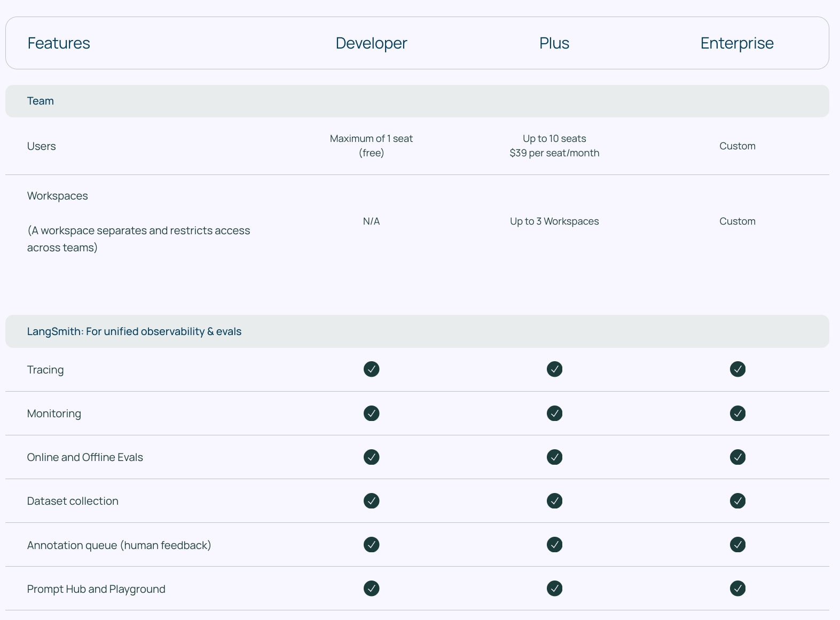Click Dataset collection checkmark under Plus
Screen dimensions: 840x620
pyautogui.click(x=554, y=501)
